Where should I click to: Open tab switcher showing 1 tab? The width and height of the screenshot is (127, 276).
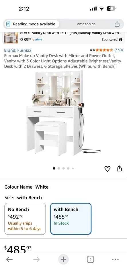91,259
